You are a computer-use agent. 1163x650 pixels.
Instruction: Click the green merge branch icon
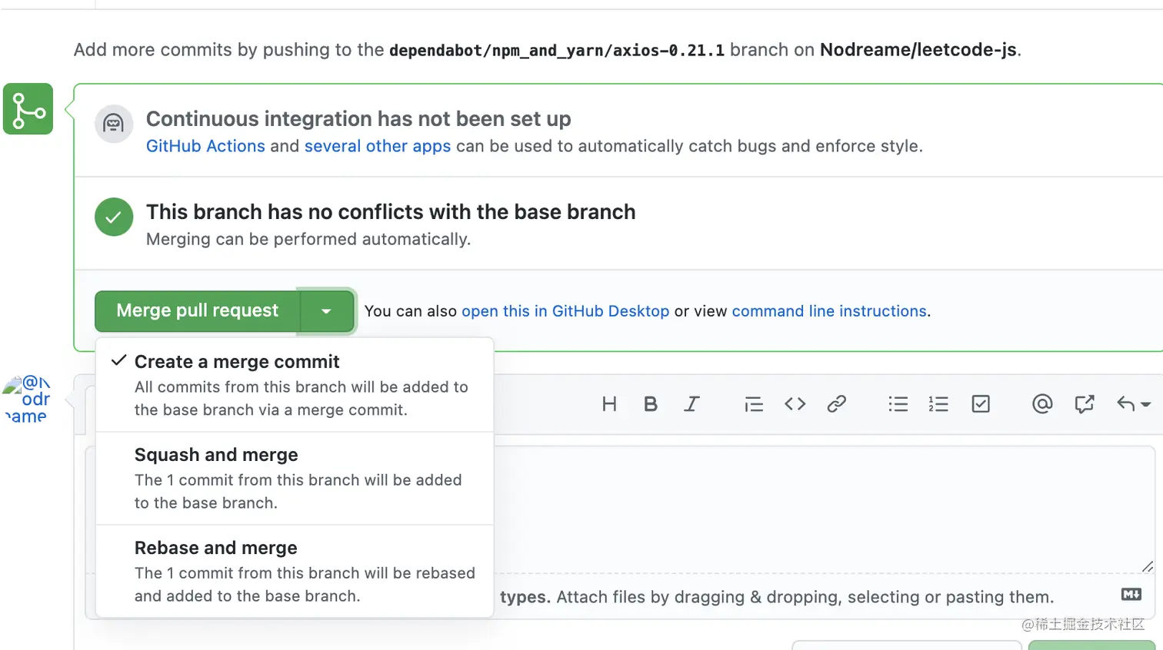[28, 109]
